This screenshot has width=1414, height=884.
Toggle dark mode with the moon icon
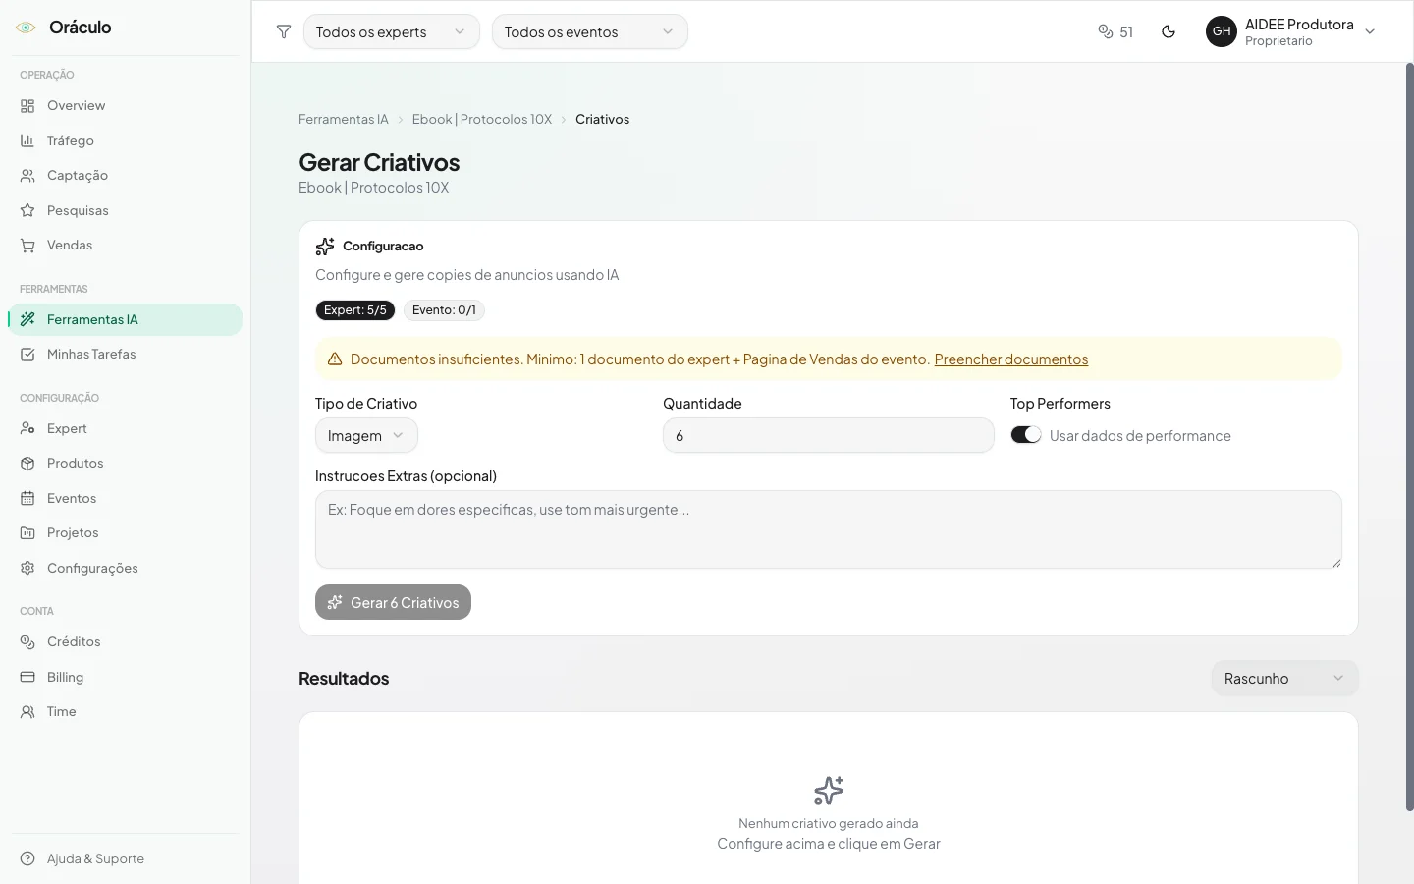(x=1169, y=31)
